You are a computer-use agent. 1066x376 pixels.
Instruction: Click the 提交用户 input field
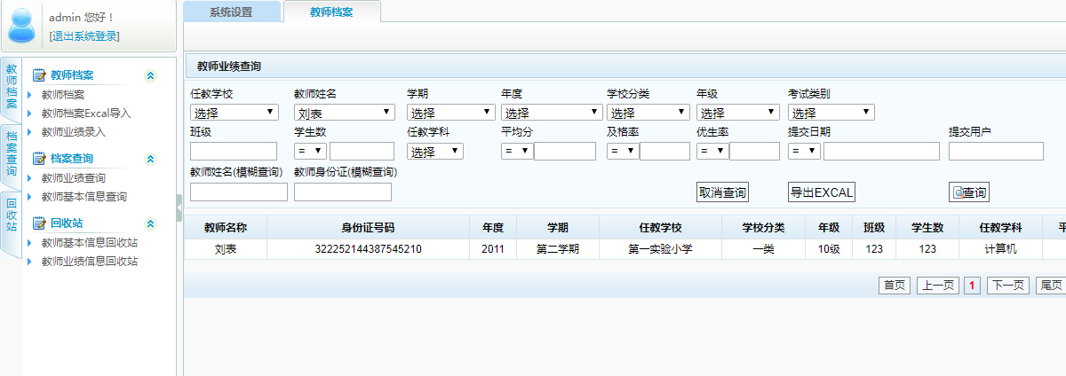tap(996, 152)
